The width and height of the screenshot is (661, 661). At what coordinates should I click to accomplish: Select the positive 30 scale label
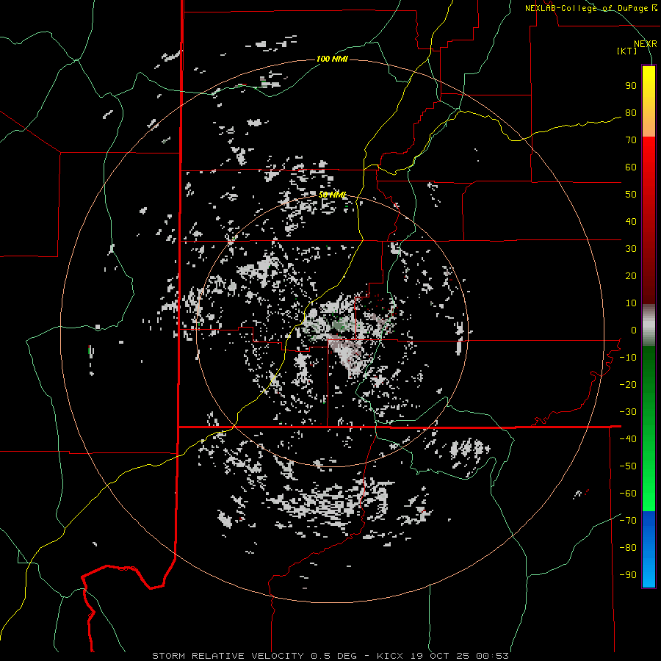[631, 249]
